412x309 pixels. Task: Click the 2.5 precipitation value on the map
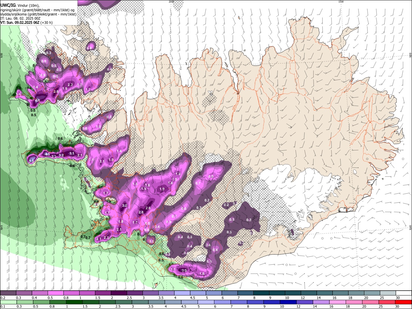119,229
